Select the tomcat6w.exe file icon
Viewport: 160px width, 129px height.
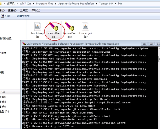tap(70, 26)
